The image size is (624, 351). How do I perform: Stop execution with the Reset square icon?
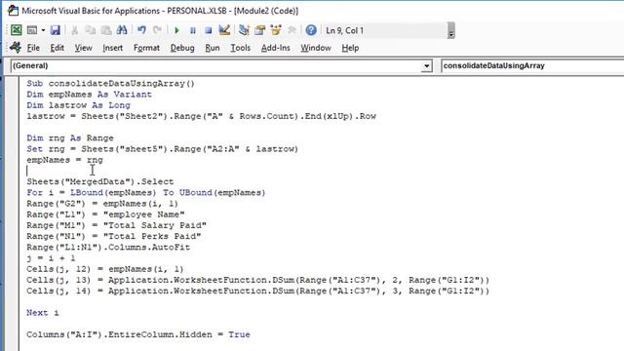click(x=208, y=30)
